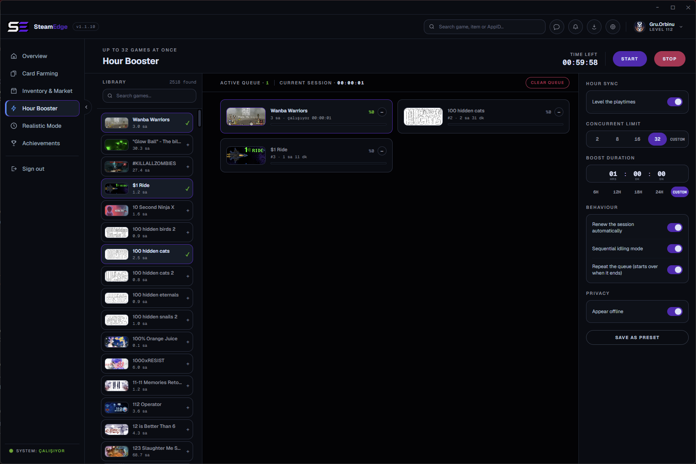The width and height of the screenshot is (696, 464).
Task: Click the Gru.Orbinu profile avatar
Action: click(x=640, y=27)
